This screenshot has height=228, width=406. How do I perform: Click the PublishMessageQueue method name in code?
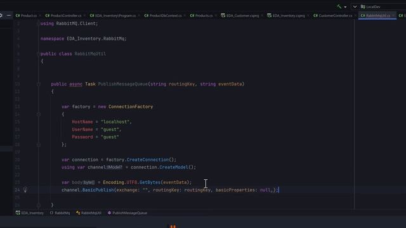[x=122, y=84]
